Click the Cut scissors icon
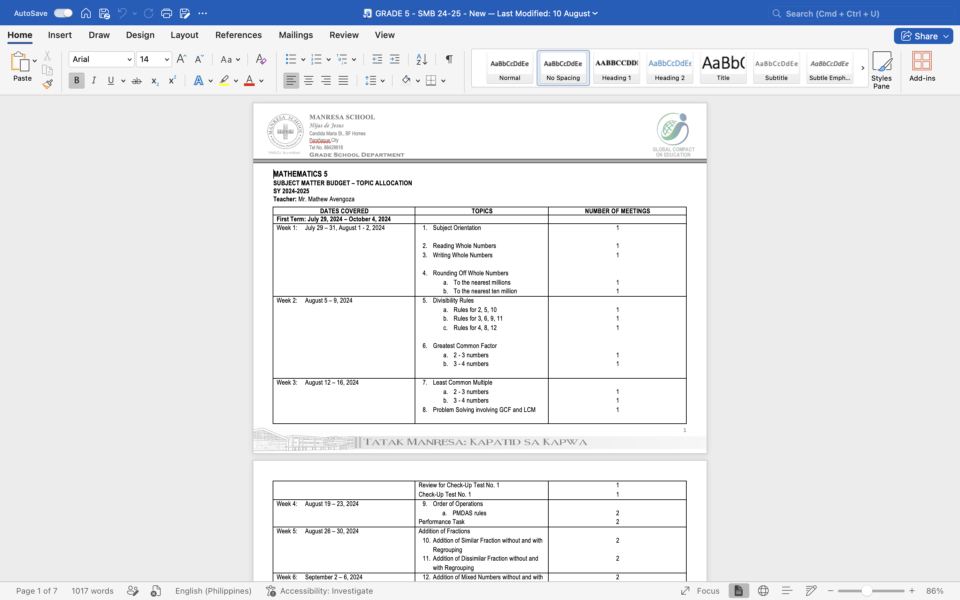960x600 pixels. (x=47, y=56)
